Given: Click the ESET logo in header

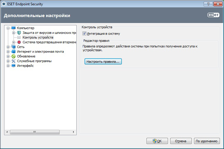Looking at the screenshot, I should point(213,15).
